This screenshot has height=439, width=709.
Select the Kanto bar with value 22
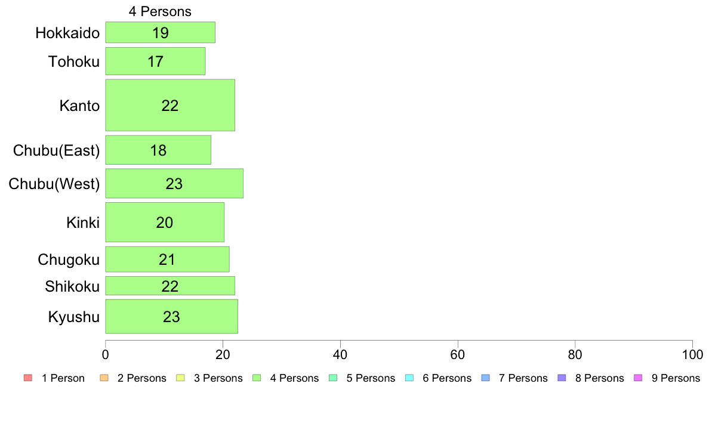(170, 106)
